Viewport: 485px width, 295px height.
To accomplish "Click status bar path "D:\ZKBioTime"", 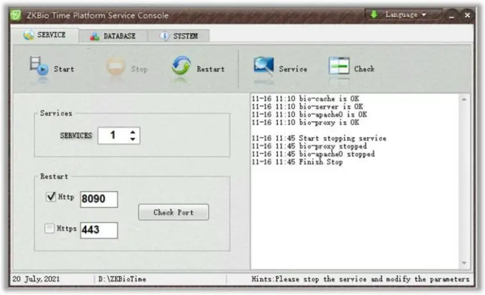I will (x=122, y=279).
